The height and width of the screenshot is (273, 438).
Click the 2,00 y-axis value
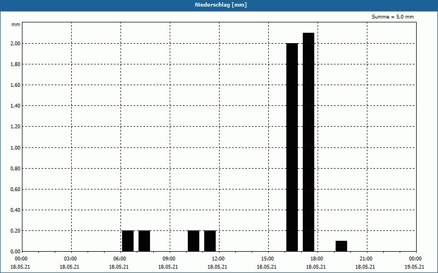click(x=15, y=44)
